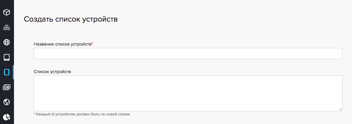
Task: Open the image gallery sidebar icon
Action: [7, 87]
